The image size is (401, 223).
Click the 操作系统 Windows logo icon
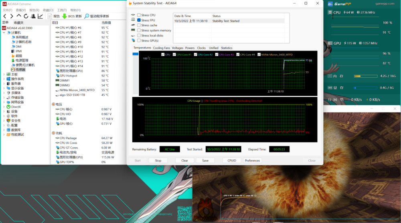[8, 79]
